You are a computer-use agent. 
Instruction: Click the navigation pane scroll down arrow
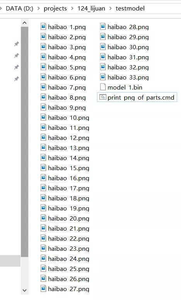pos(24,290)
